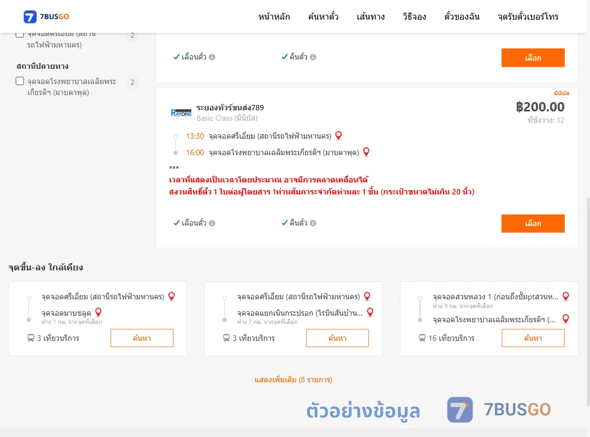This screenshot has width=590, height=437.
Task: Click the มินิบัส tag above the price
Action: 562,93
